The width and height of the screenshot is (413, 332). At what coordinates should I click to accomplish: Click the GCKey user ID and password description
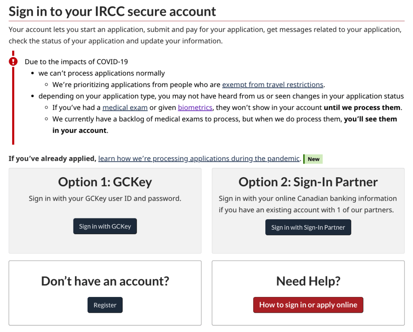pyautogui.click(x=105, y=198)
